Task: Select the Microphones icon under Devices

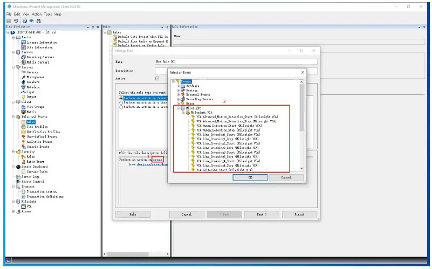Action: 23,77
